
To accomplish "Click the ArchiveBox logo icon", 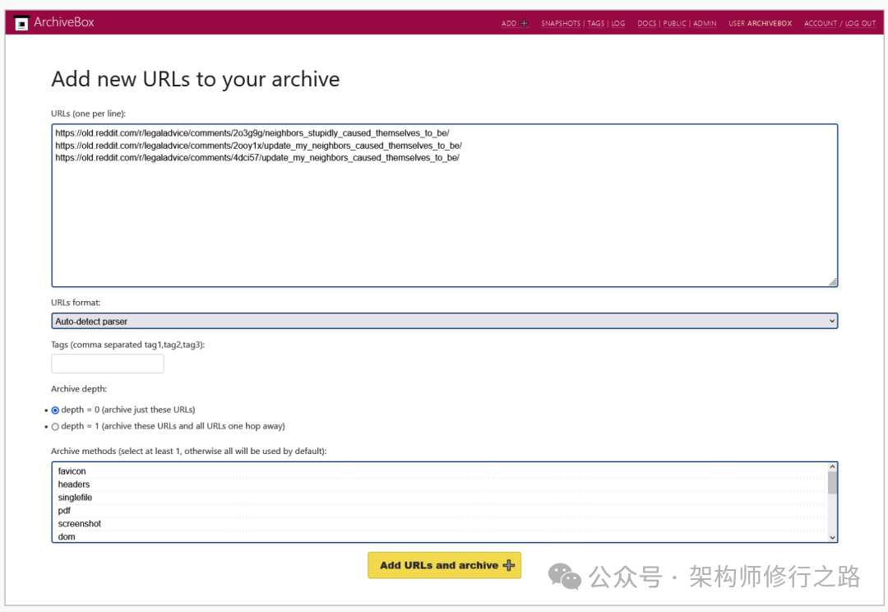I will point(21,23).
